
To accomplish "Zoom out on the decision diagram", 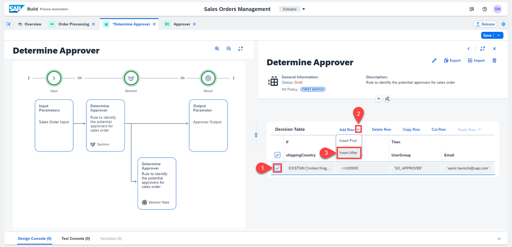I will pos(229,49).
